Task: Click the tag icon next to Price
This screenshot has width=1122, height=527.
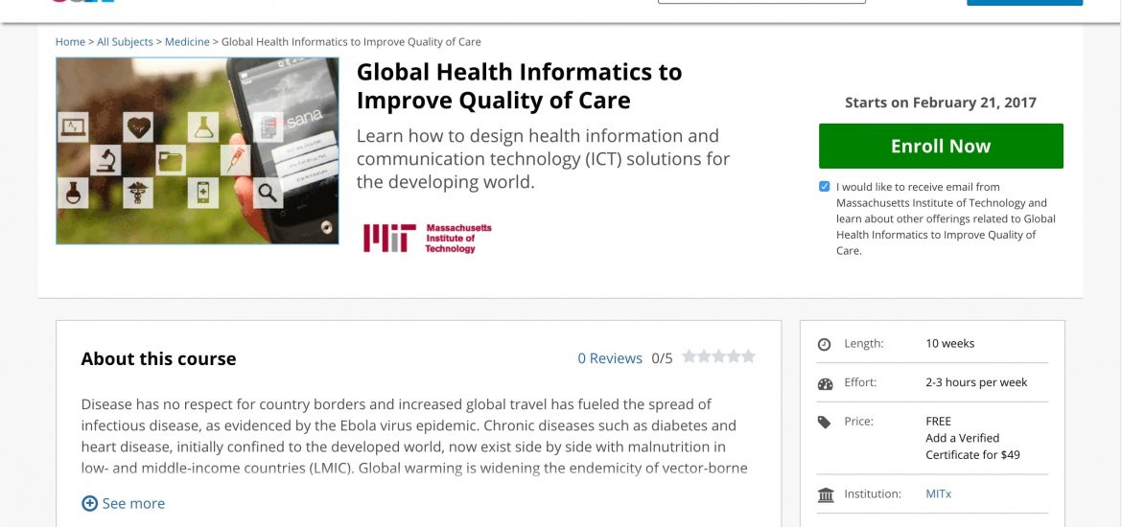Action: [x=825, y=422]
